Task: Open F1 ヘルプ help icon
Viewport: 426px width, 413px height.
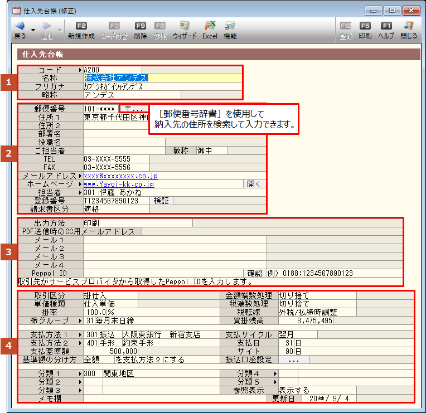Action: (386, 26)
